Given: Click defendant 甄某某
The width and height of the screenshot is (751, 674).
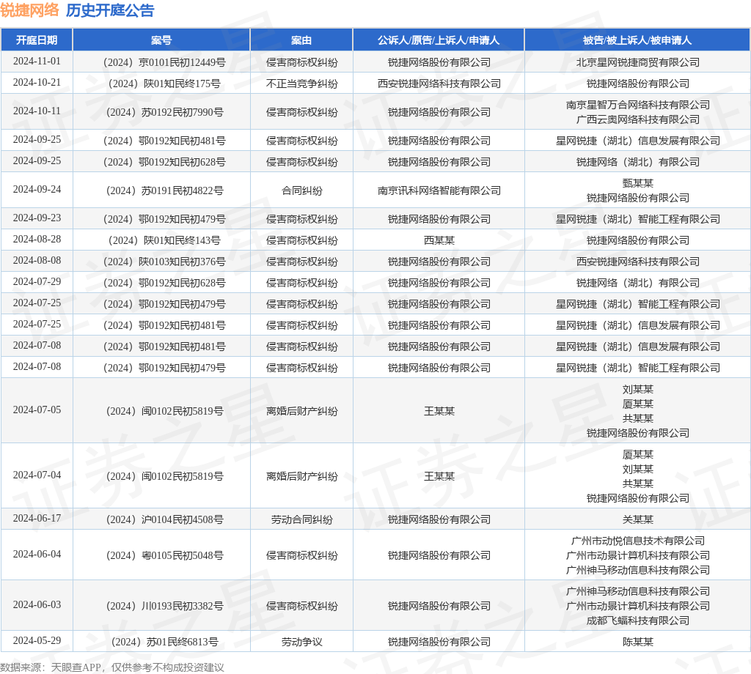Looking at the screenshot, I should click(x=637, y=183).
